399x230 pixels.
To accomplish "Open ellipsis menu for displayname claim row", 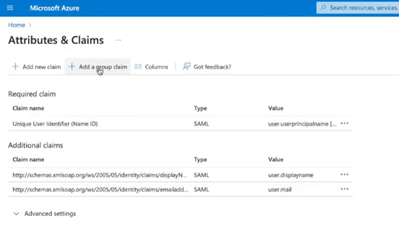I will pos(345,175).
